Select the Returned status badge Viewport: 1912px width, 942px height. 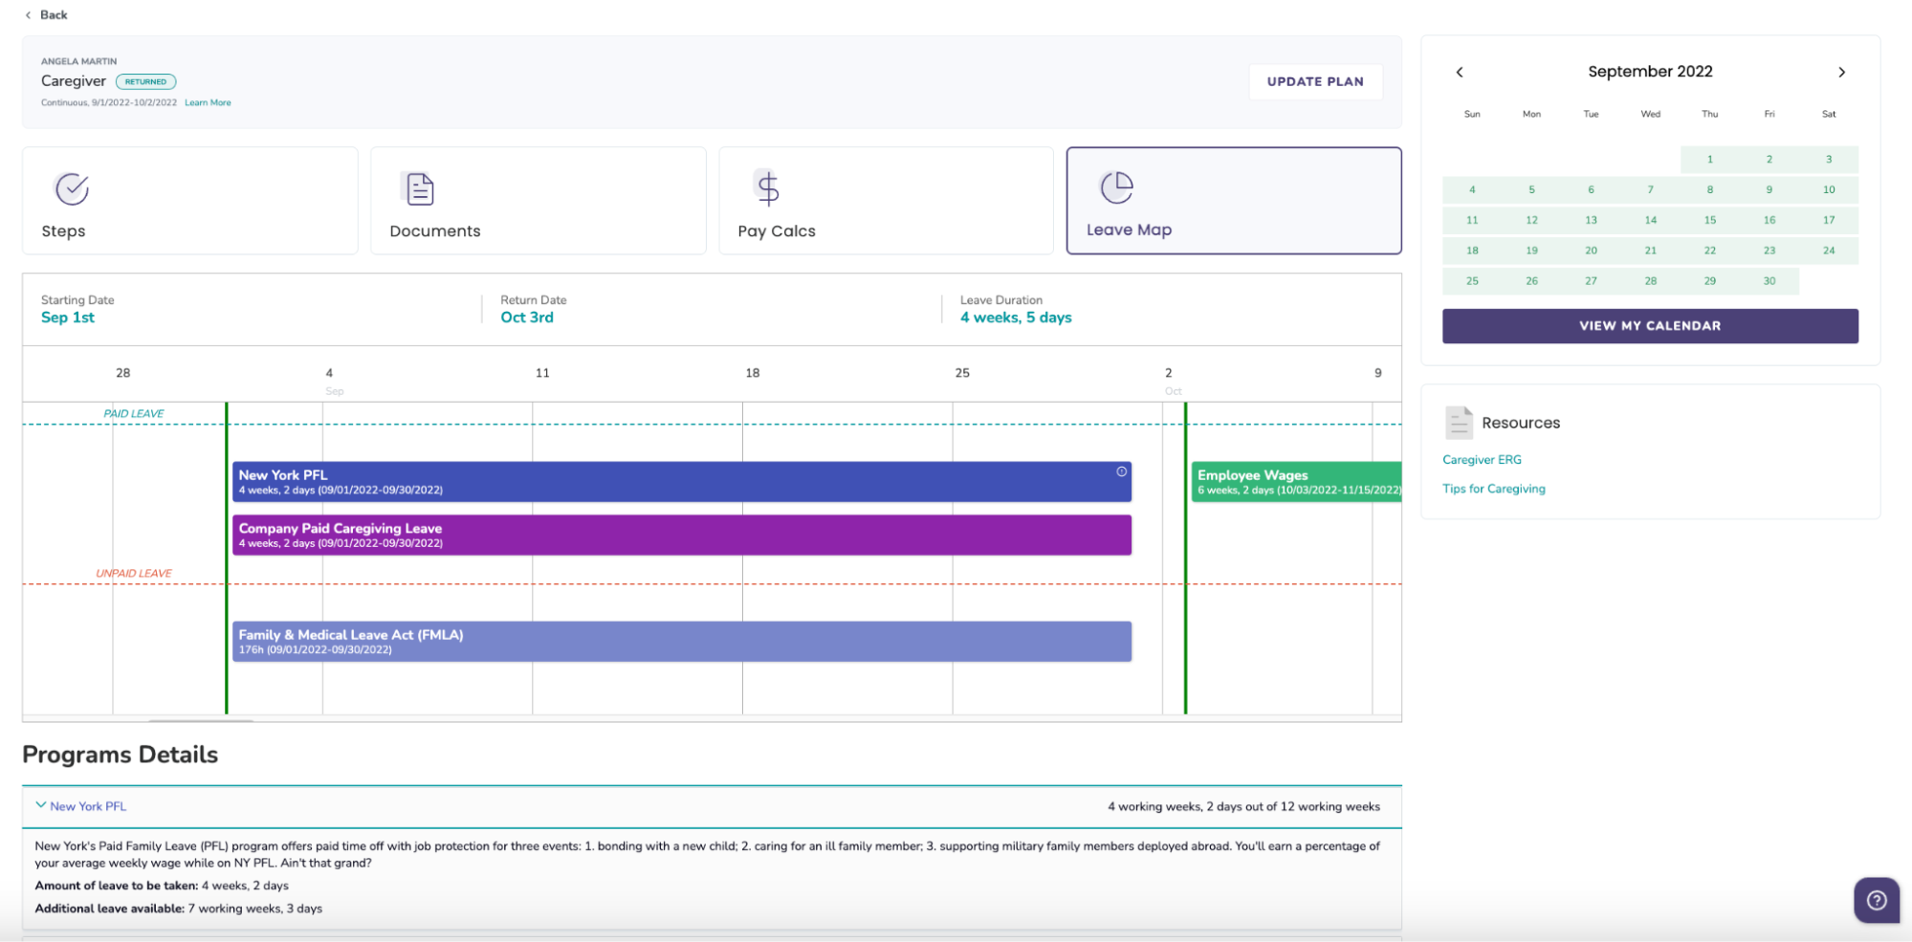[x=145, y=81]
